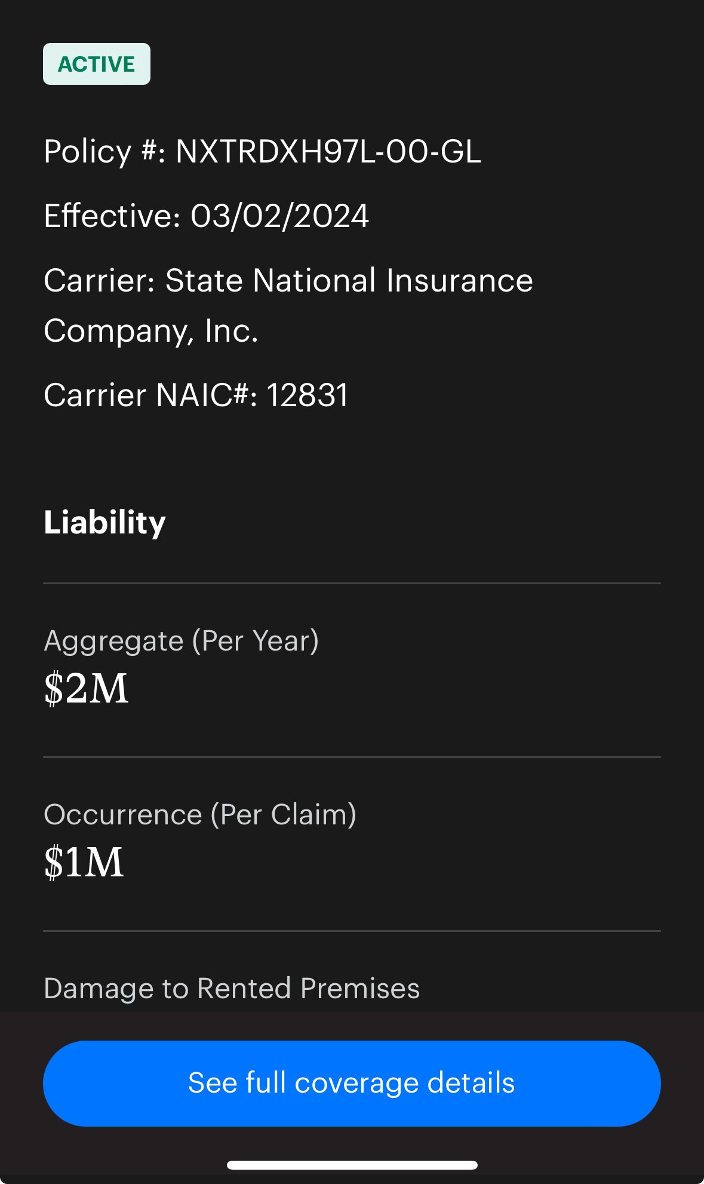Select the NAIC number 12831
704x1184 pixels.
coord(307,395)
